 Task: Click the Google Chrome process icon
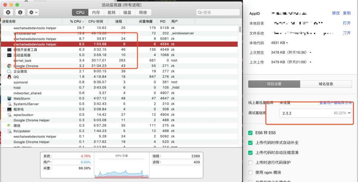coord(9,66)
